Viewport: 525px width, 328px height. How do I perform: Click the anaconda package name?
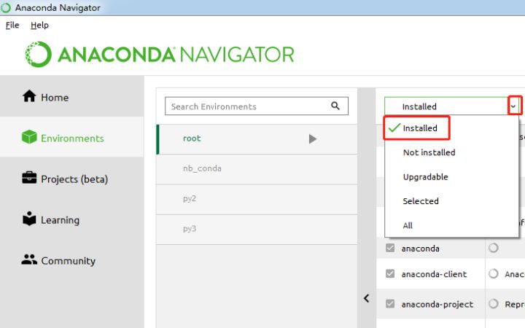pyautogui.click(x=420, y=249)
